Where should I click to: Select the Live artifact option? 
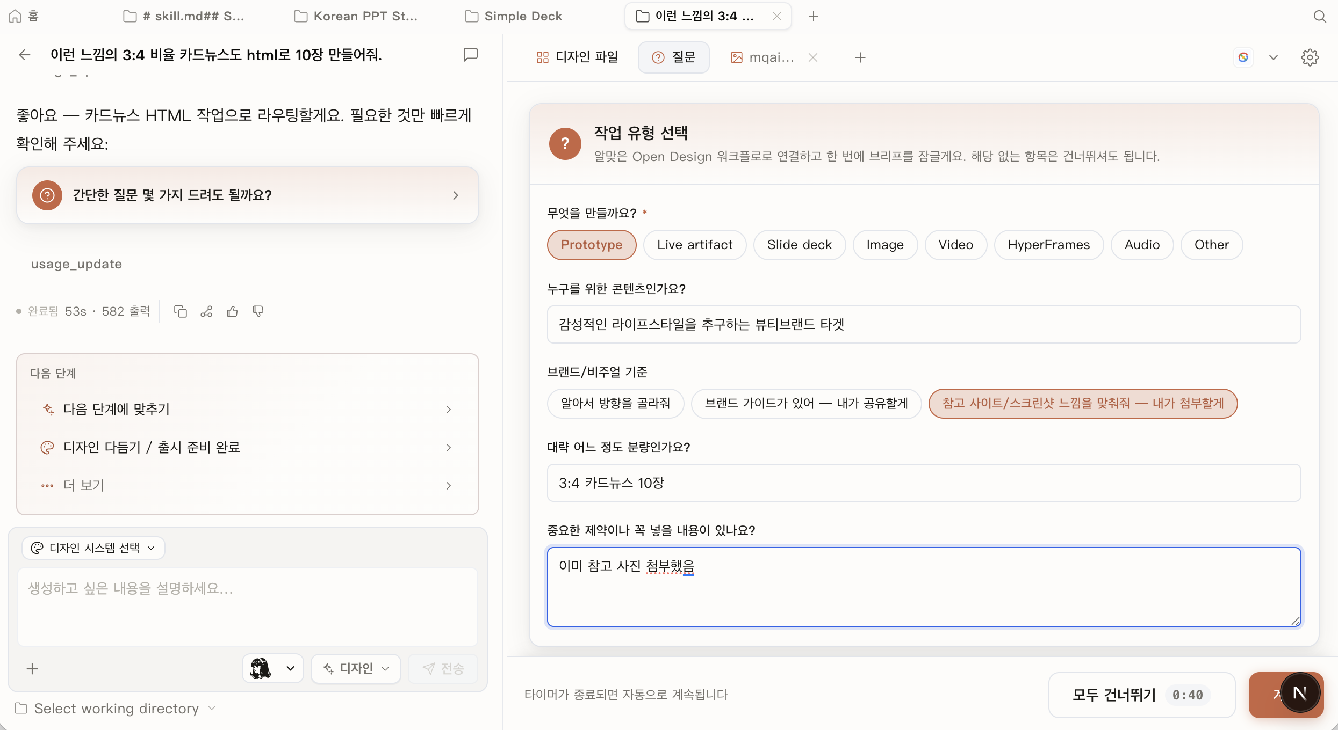(x=695, y=245)
